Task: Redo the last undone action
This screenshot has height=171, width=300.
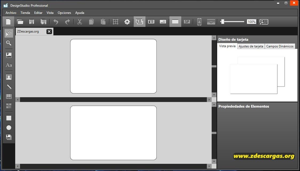Action: click(x=67, y=22)
